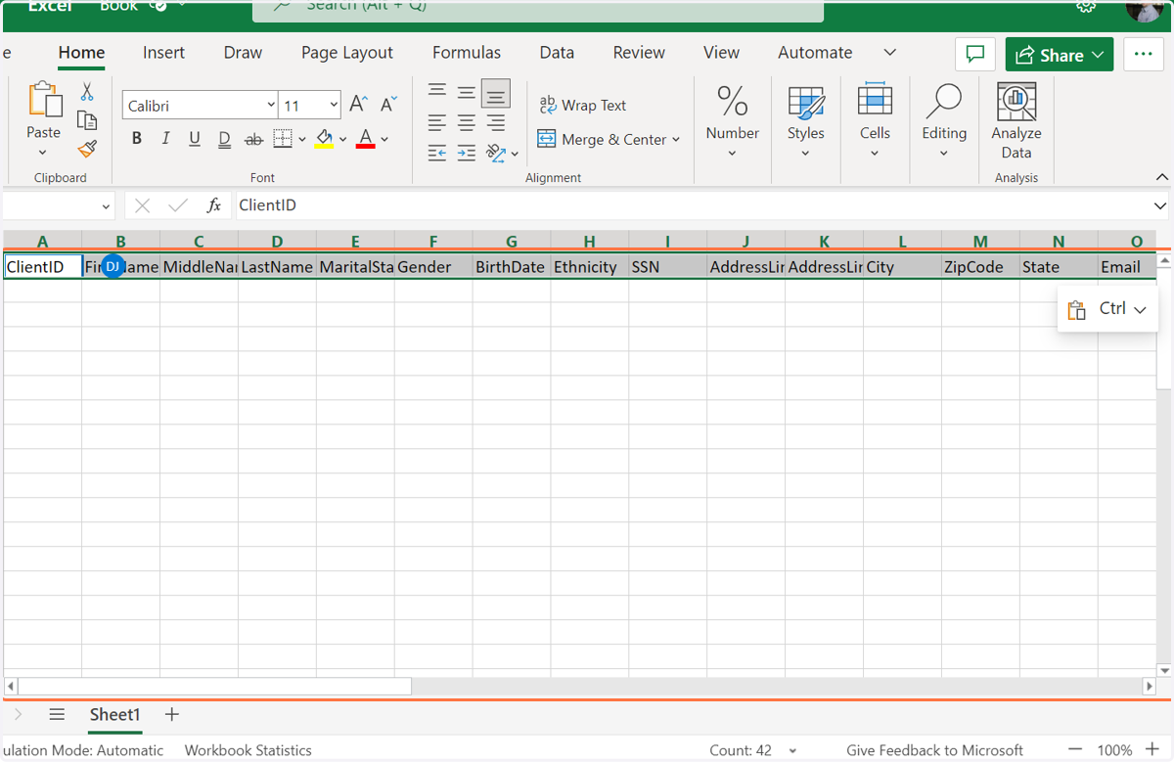Image resolution: width=1174 pixels, height=762 pixels.
Task: Switch to the Insert tab
Action: (x=163, y=53)
